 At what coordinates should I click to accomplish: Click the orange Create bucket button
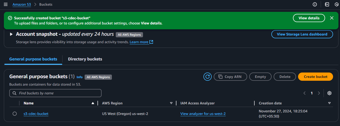315,77
